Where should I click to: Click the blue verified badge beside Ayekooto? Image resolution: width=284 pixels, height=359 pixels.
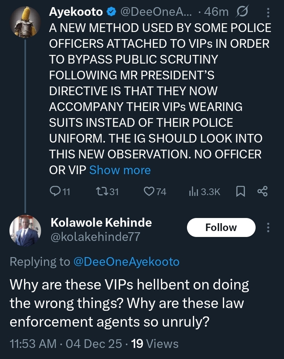click(111, 12)
